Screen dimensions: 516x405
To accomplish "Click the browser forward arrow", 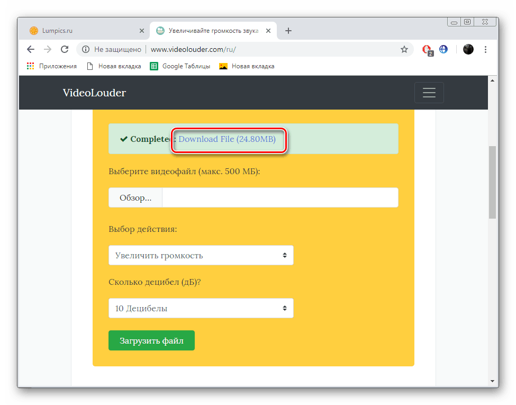I will 48,49.
